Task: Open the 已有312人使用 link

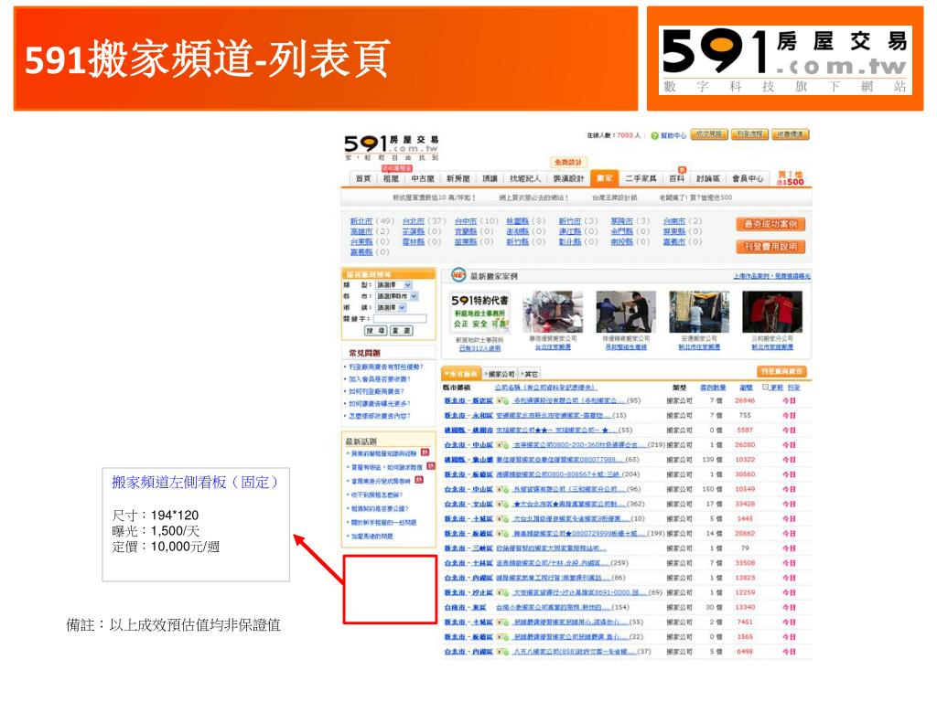Action: 479,348
